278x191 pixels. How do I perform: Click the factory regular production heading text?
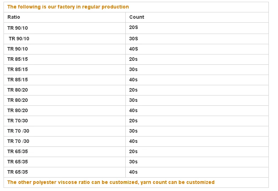click(x=68, y=7)
